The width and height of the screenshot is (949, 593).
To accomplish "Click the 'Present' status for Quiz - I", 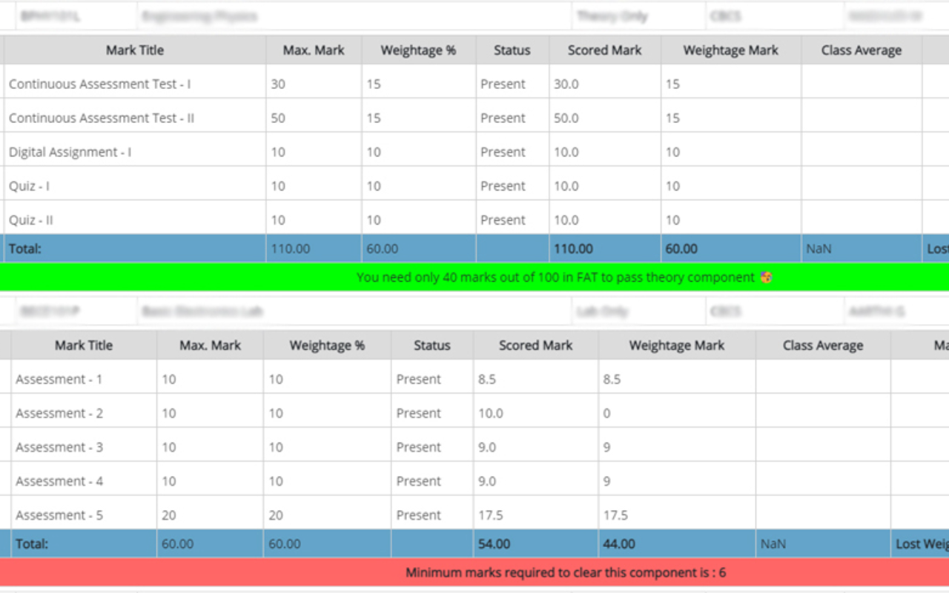I will coord(503,187).
